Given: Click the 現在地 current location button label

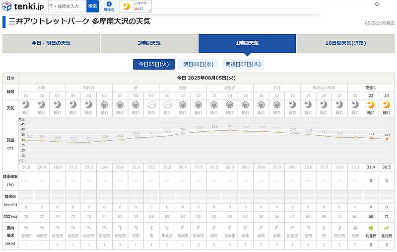Looking at the screenshot, I should (109, 9).
